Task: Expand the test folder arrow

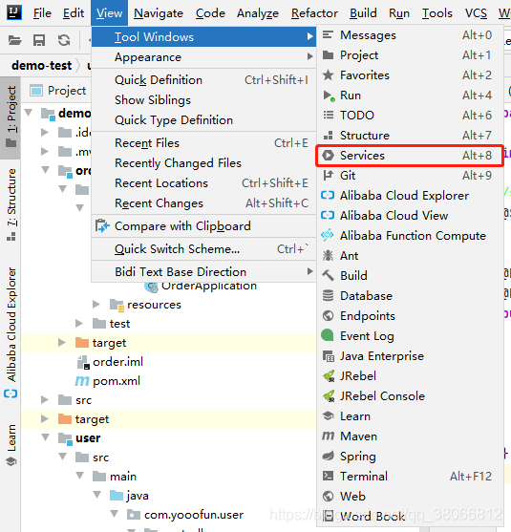Action: coord(79,323)
